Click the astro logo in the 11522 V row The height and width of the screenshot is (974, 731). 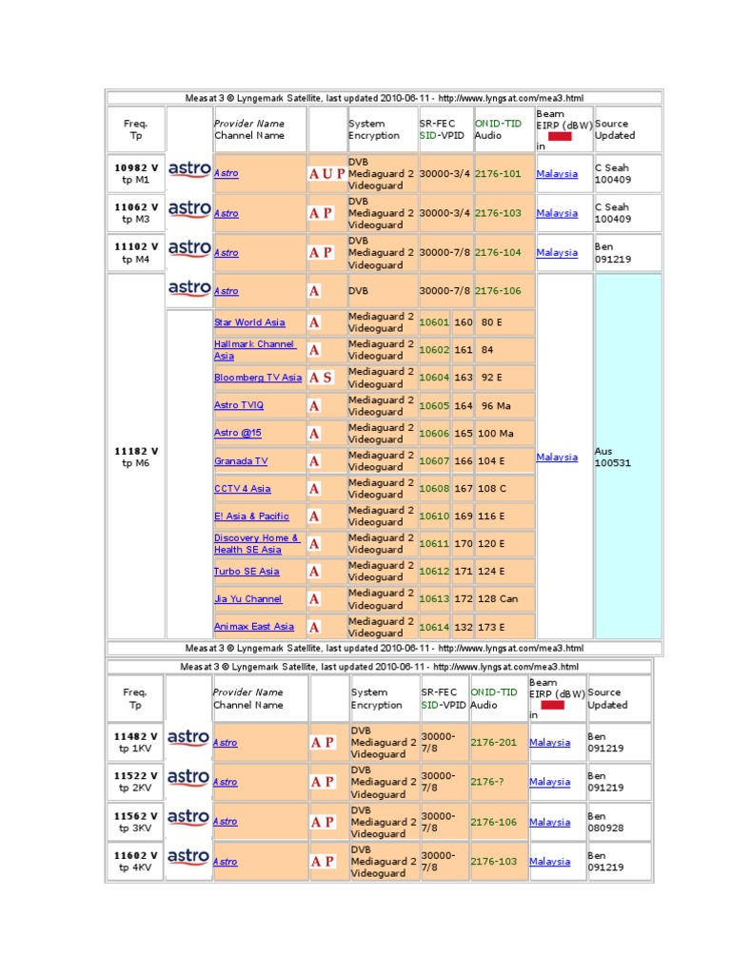click(188, 778)
